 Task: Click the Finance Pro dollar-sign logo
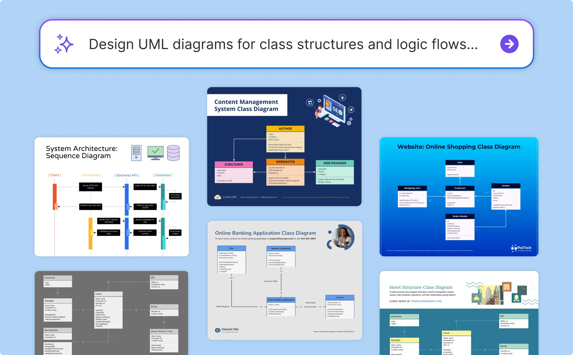coord(217,329)
